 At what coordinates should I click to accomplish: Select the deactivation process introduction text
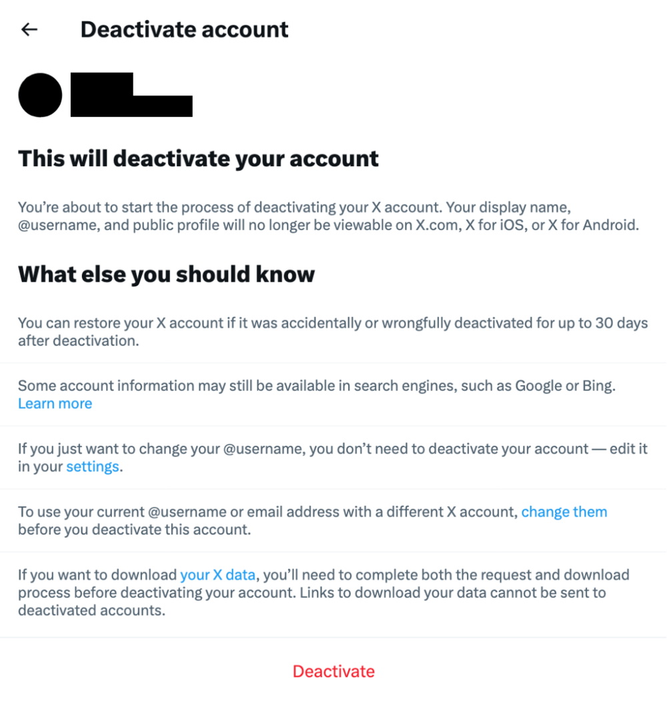(x=333, y=216)
